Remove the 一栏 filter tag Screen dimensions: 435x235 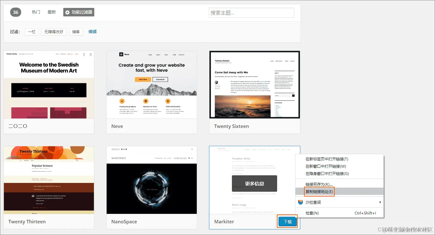31,32
